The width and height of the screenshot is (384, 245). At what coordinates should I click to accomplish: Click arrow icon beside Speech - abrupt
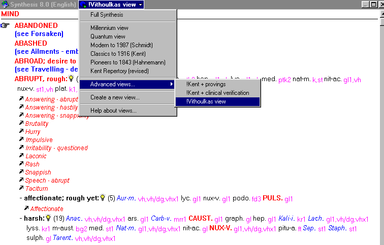tap(21, 180)
